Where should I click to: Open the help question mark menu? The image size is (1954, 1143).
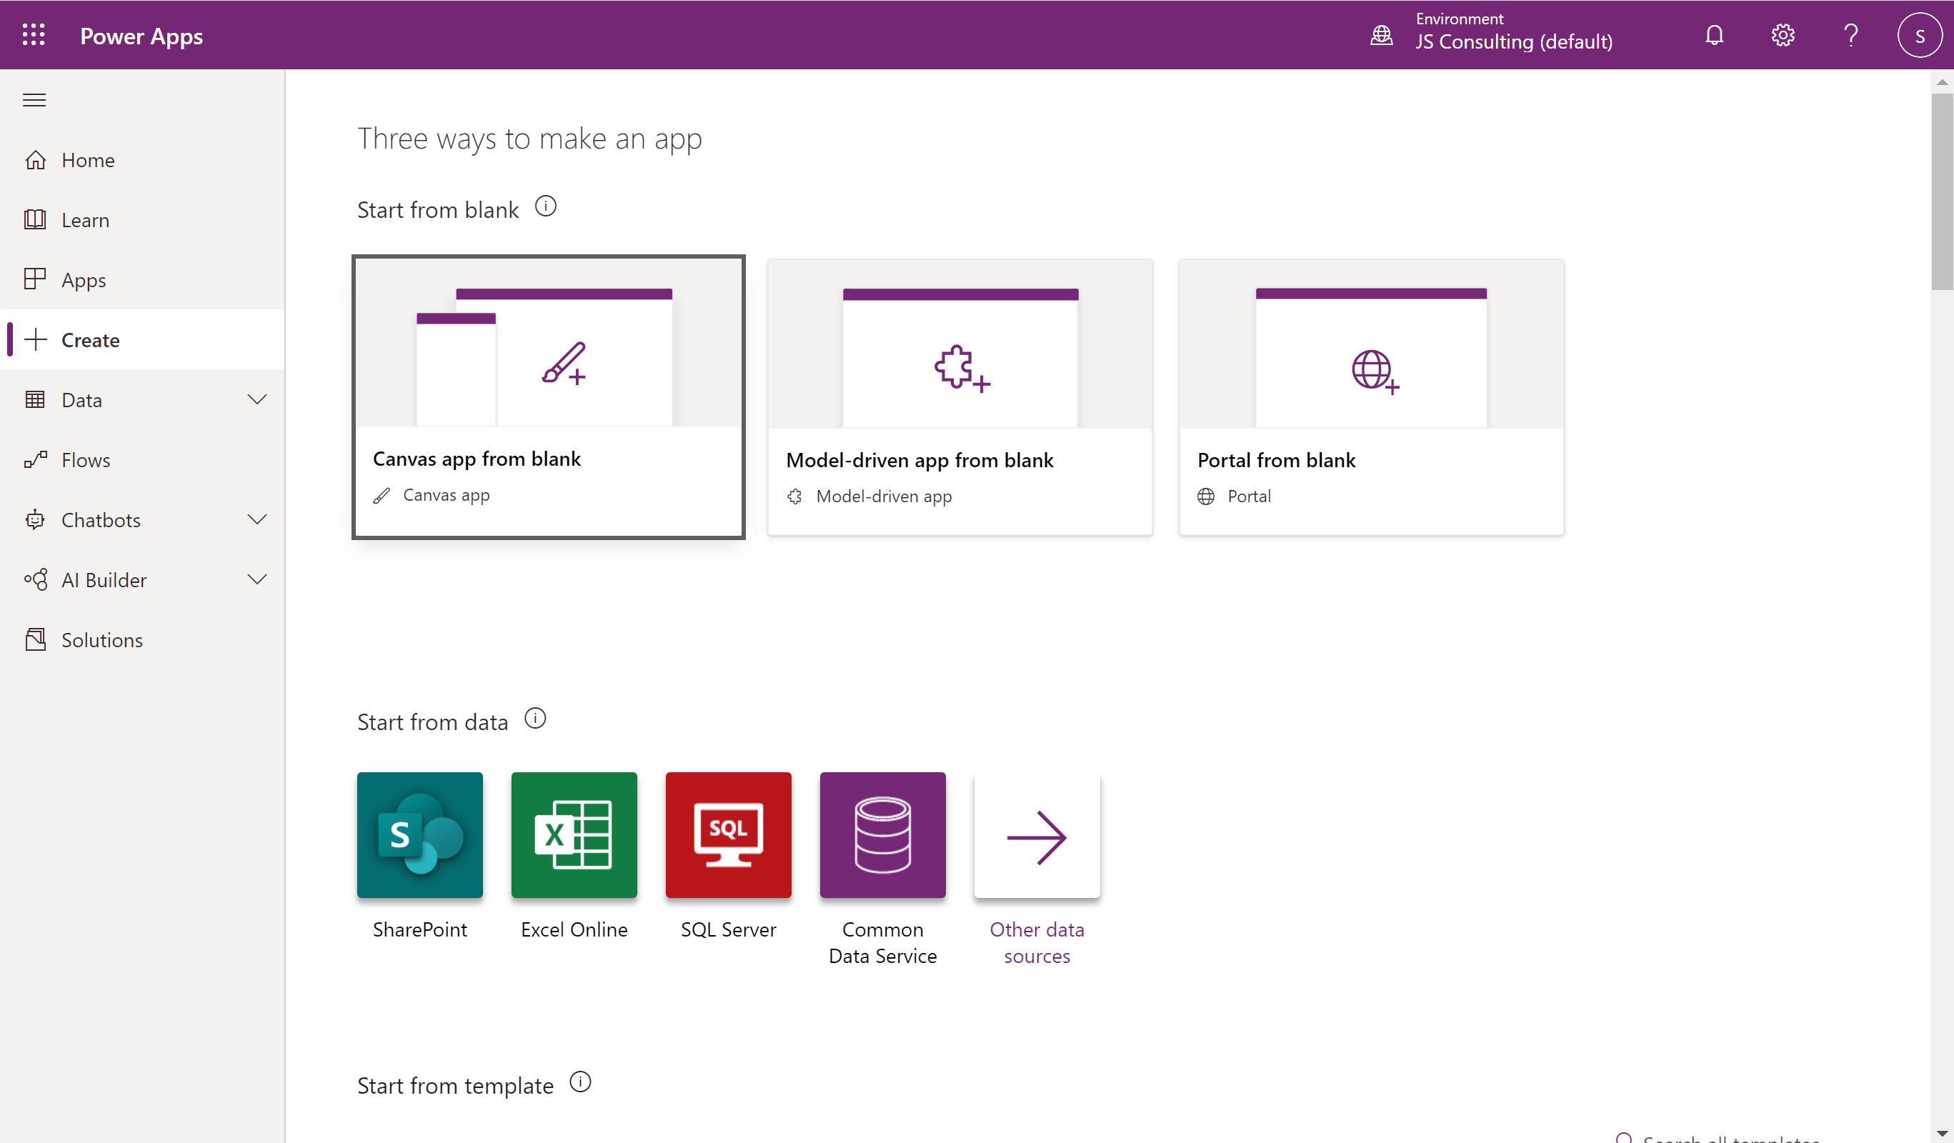1851,34
